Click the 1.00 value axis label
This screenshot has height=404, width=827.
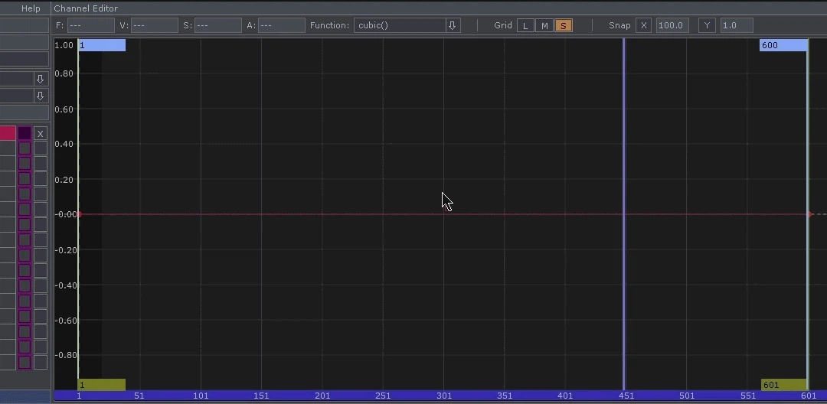click(64, 45)
